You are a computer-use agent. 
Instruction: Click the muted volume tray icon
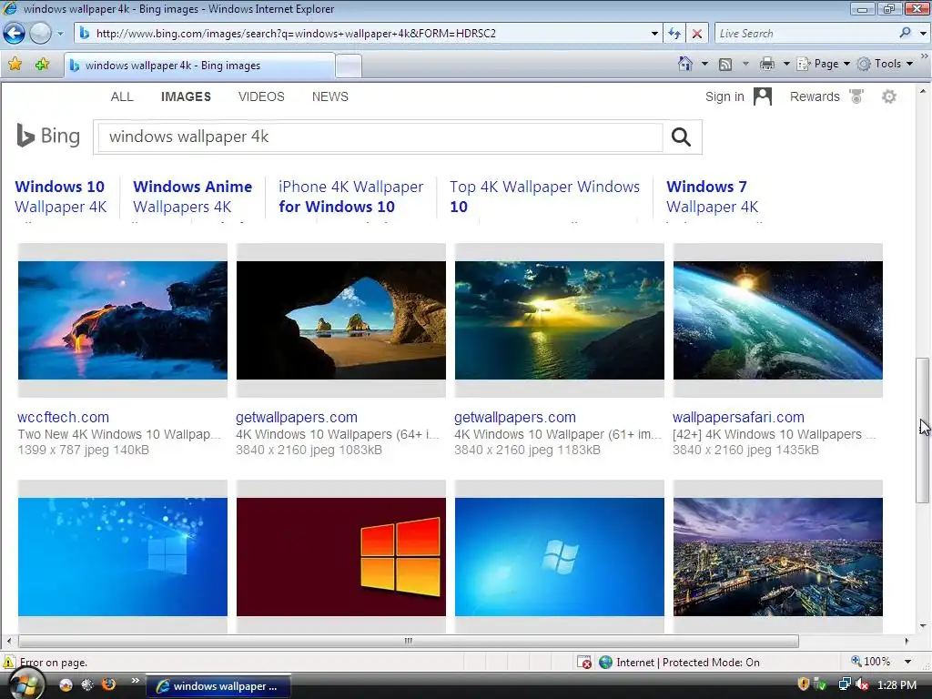862,684
